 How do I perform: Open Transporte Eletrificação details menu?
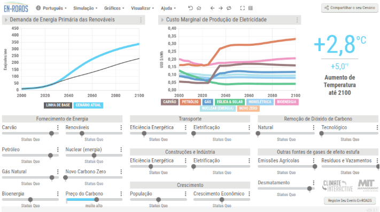tap(249, 127)
